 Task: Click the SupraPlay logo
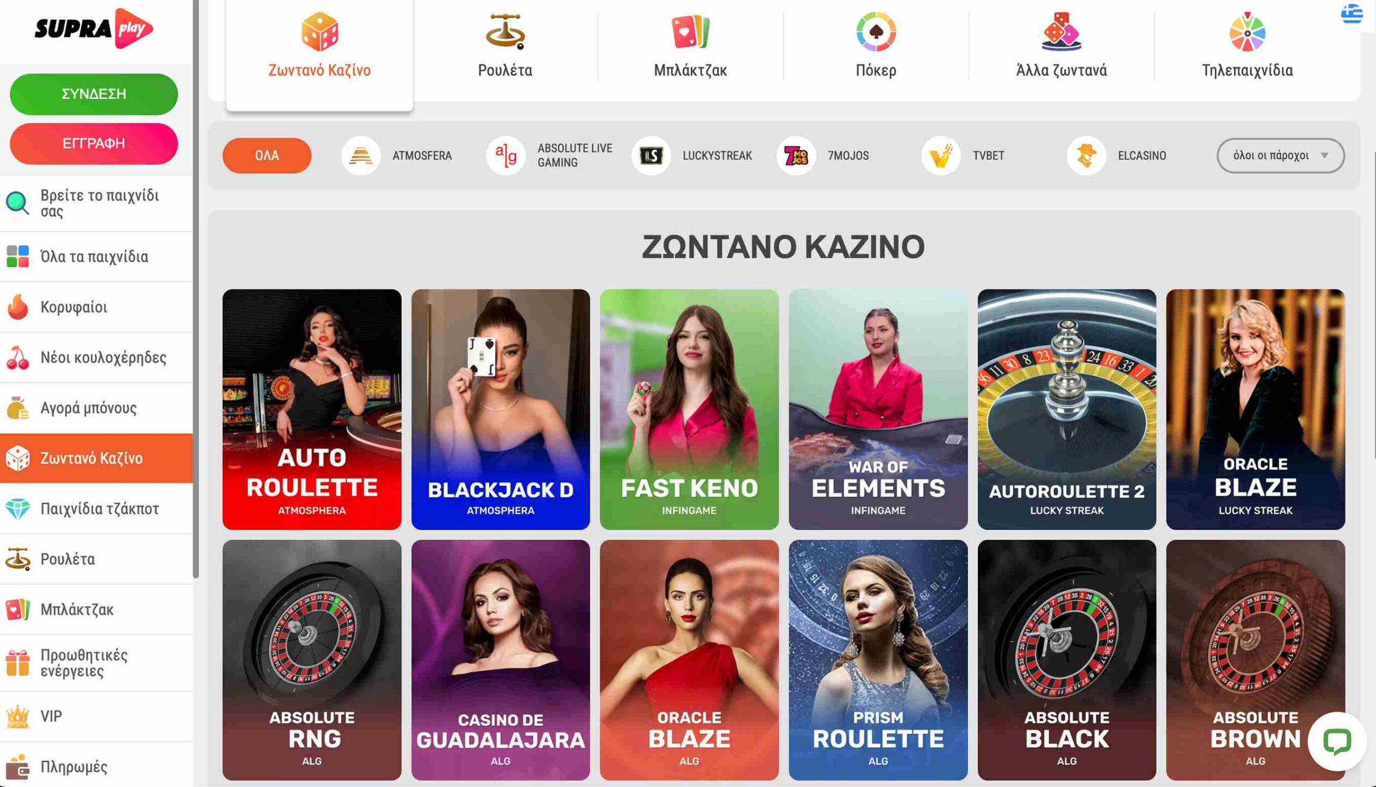[94, 28]
